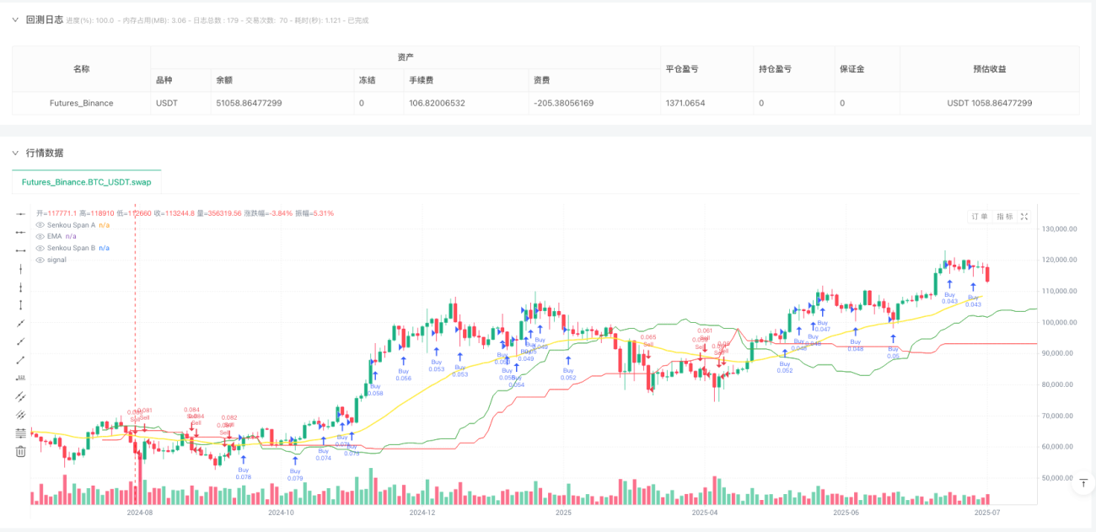Select the vertical line drawing tool

[x=20, y=268]
